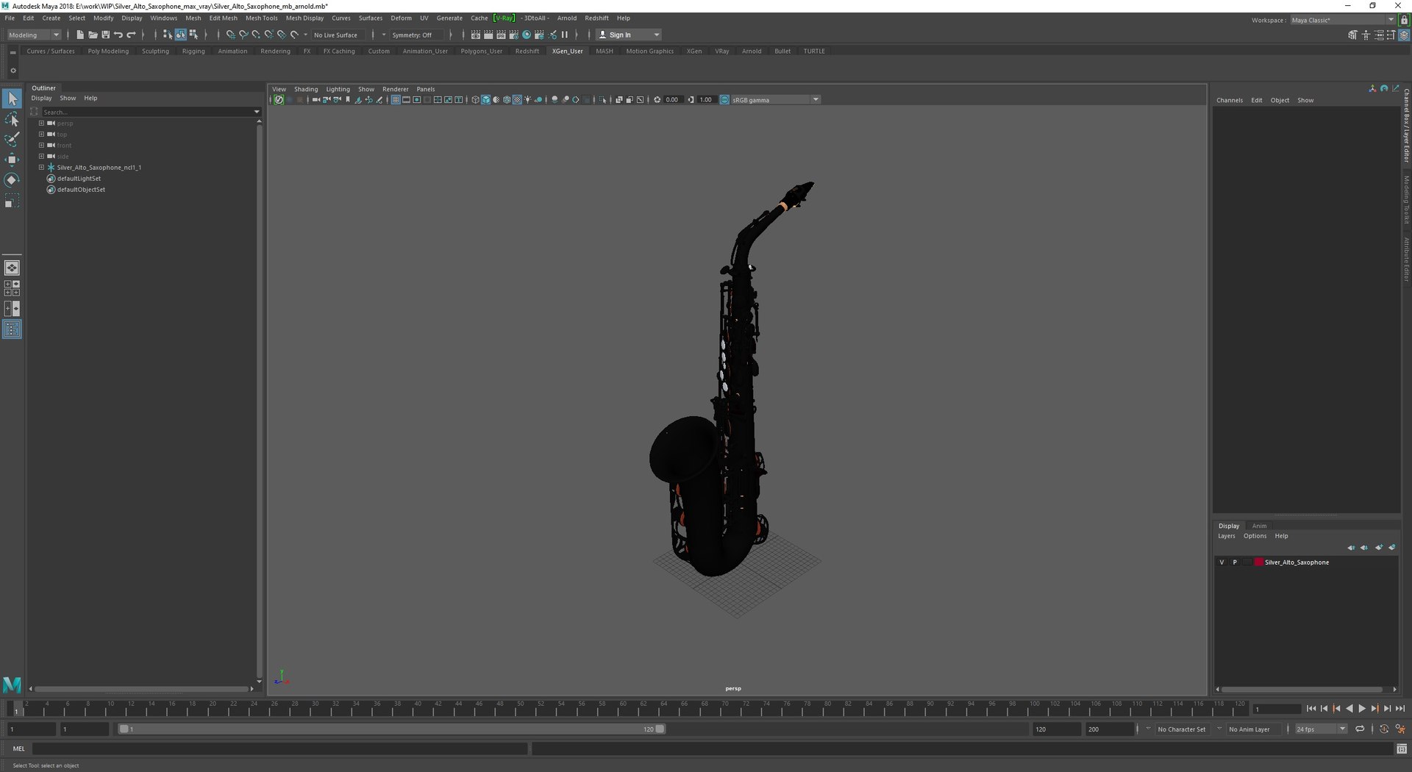Open a scene file
Image resolution: width=1412 pixels, height=772 pixels.
[x=93, y=35]
